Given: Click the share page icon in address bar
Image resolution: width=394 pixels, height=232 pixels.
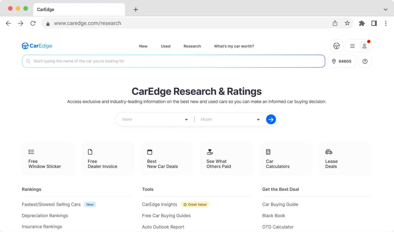Looking at the screenshot, I should [335, 23].
